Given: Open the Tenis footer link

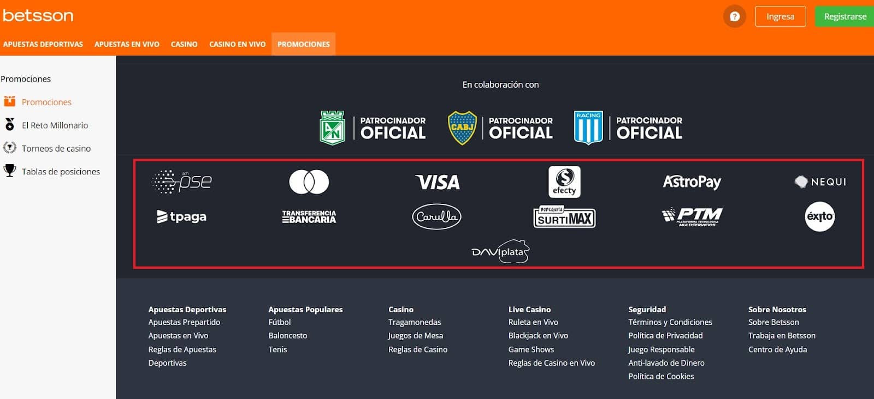Looking at the screenshot, I should [x=277, y=349].
